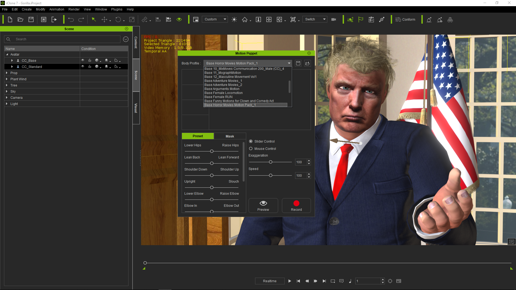Click the Speed slider handle
Screen dimensions: 516x290
271,175
